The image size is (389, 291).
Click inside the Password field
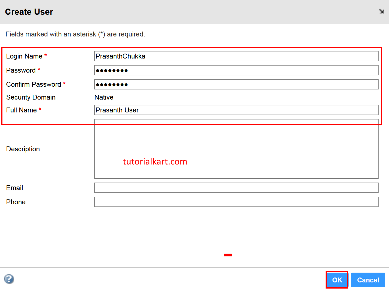(x=236, y=70)
